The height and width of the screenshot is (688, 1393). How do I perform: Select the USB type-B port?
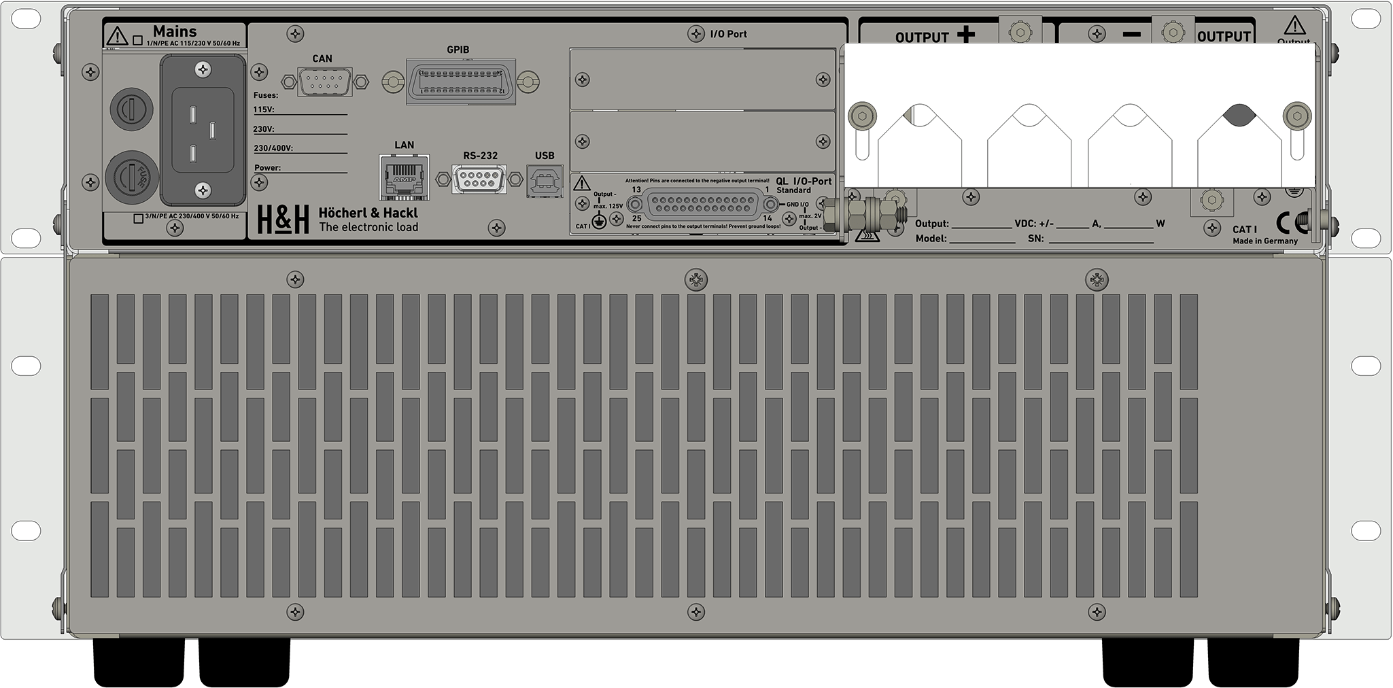[x=544, y=180]
